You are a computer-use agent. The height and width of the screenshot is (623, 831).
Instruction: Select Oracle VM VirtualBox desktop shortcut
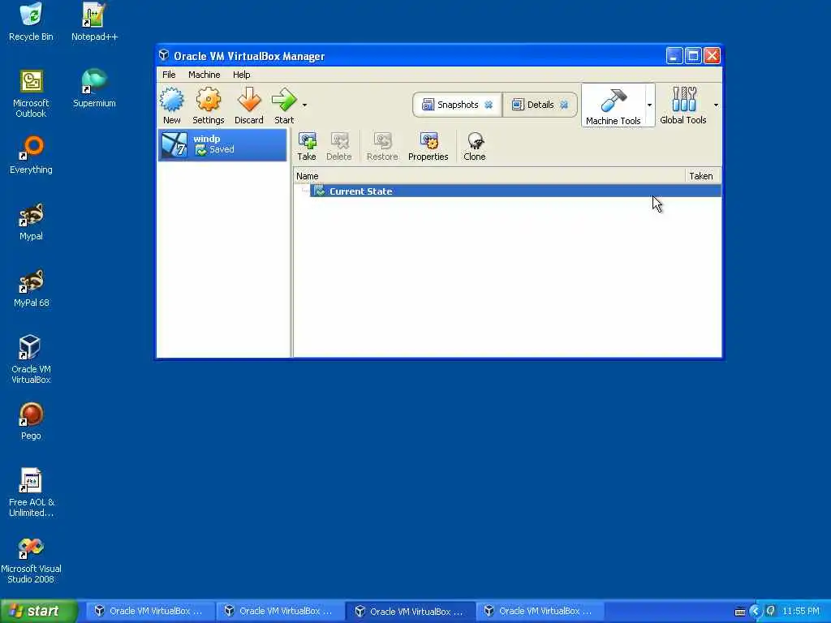click(31, 359)
